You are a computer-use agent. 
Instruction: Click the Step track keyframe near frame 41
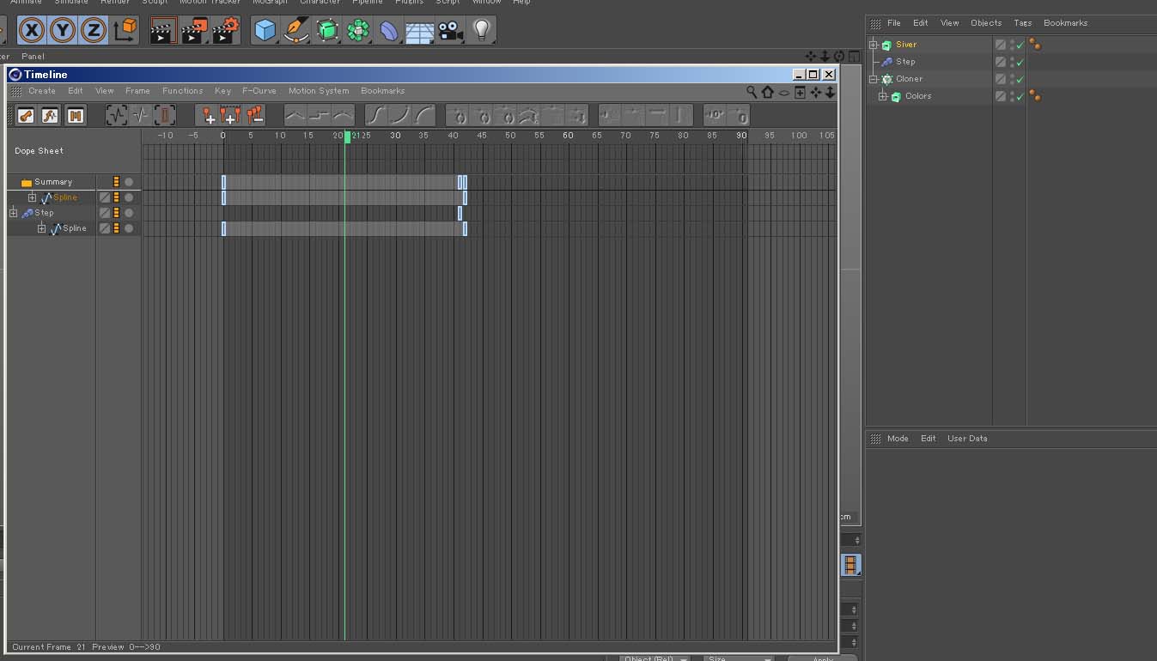click(460, 213)
